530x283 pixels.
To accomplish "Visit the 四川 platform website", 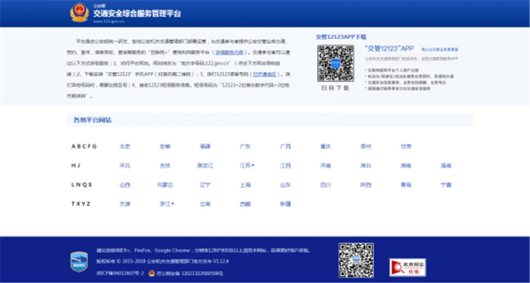I will point(325,185).
